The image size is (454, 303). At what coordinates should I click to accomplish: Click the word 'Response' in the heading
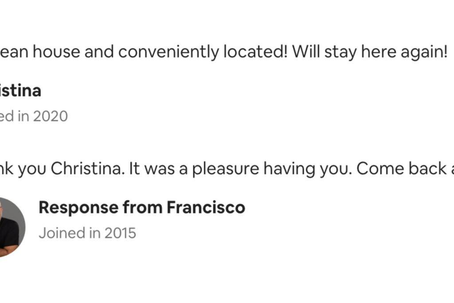[x=78, y=208]
